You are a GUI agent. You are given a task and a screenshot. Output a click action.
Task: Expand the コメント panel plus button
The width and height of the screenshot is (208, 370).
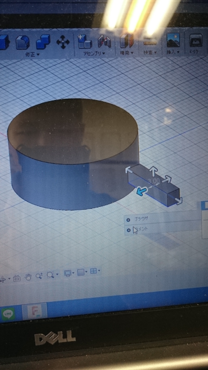tap(129, 230)
